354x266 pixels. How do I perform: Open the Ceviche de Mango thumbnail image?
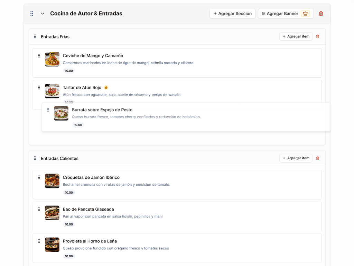[52, 59]
